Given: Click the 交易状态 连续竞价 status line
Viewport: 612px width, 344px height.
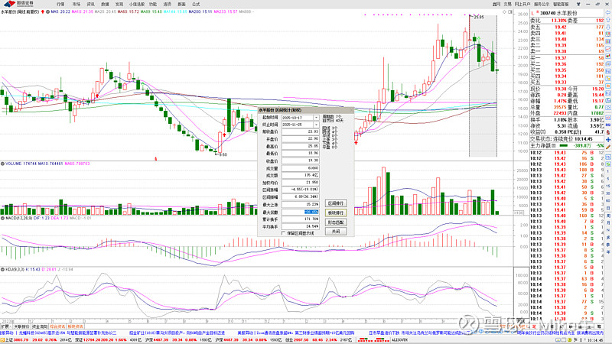Looking at the screenshot, I should point(562,139).
